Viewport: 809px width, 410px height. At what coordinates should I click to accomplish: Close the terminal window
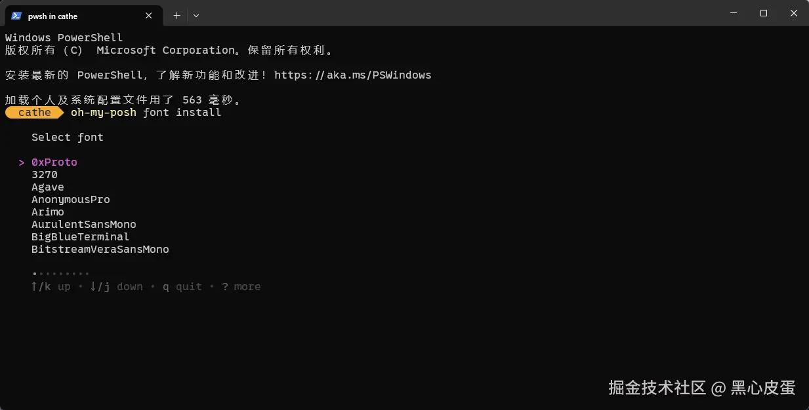794,13
